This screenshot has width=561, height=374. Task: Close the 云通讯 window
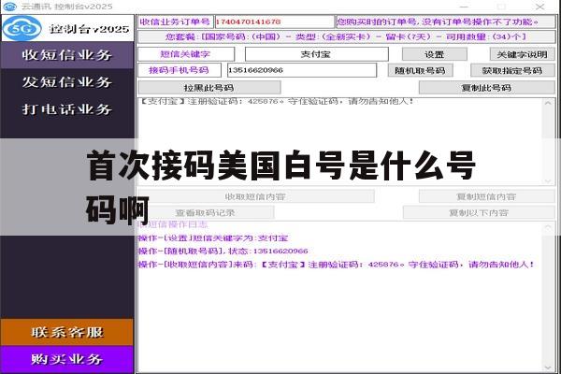tap(539, 7)
